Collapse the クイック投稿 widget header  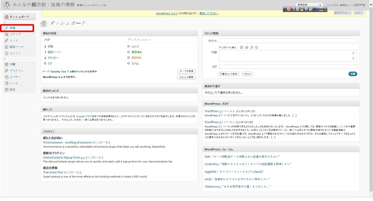(x=281, y=33)
